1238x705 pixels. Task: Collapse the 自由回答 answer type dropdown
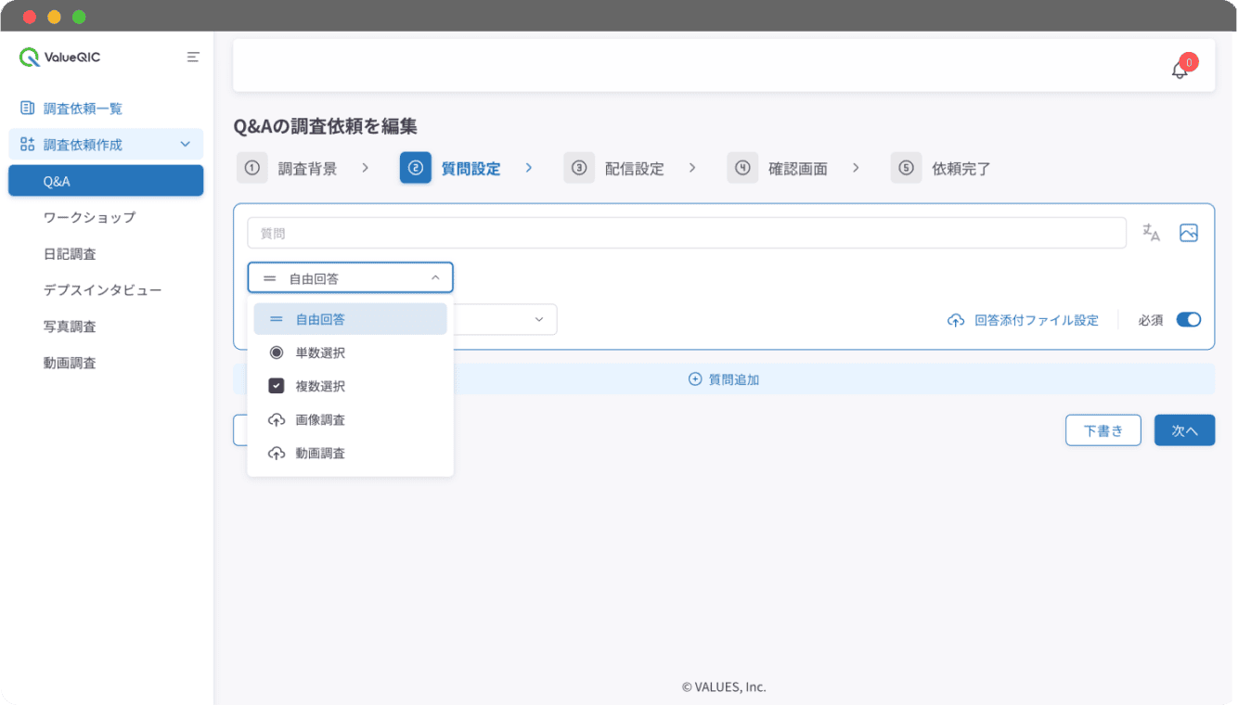pyautogui.click(x=435, y=277)
